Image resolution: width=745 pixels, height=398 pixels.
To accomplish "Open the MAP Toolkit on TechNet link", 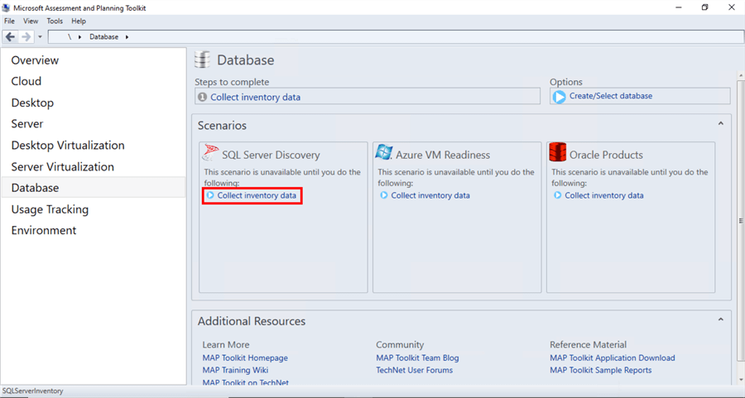I will 246,381.
